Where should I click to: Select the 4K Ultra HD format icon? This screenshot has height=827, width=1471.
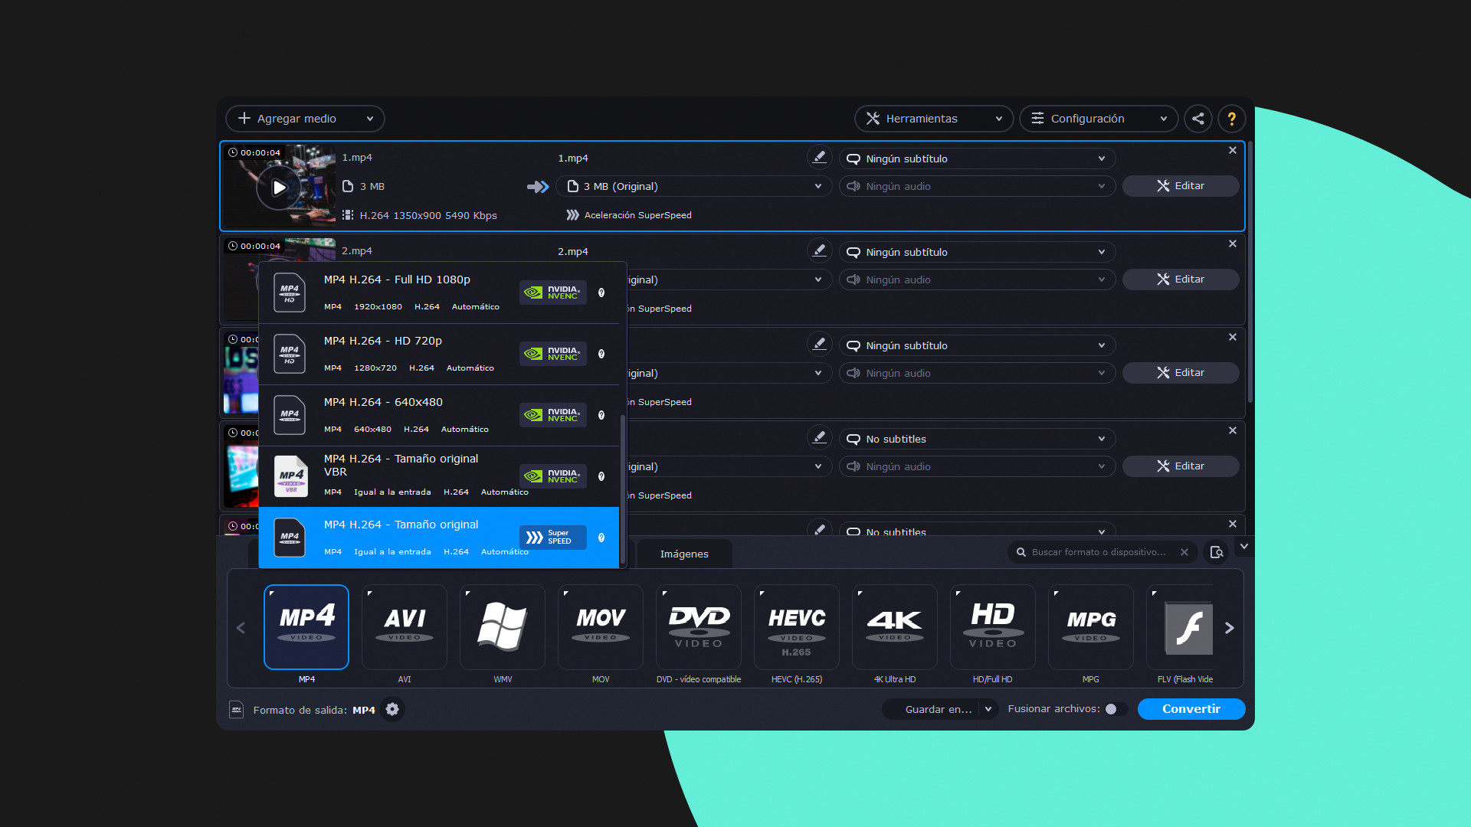click(894, 627)
